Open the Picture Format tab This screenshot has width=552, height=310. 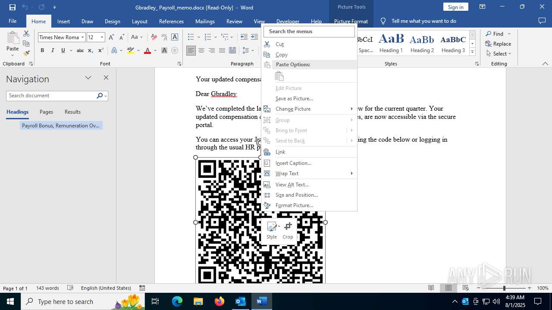351,21
